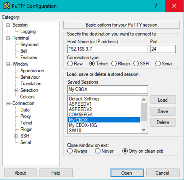Click the sessions list scroll up arrow

pyautogui.click(x=144, y=100)
